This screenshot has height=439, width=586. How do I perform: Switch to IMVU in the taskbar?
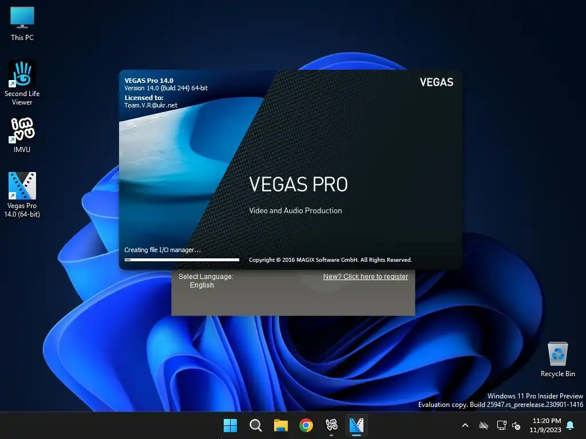pyautogui.click(x=331, y=425)
